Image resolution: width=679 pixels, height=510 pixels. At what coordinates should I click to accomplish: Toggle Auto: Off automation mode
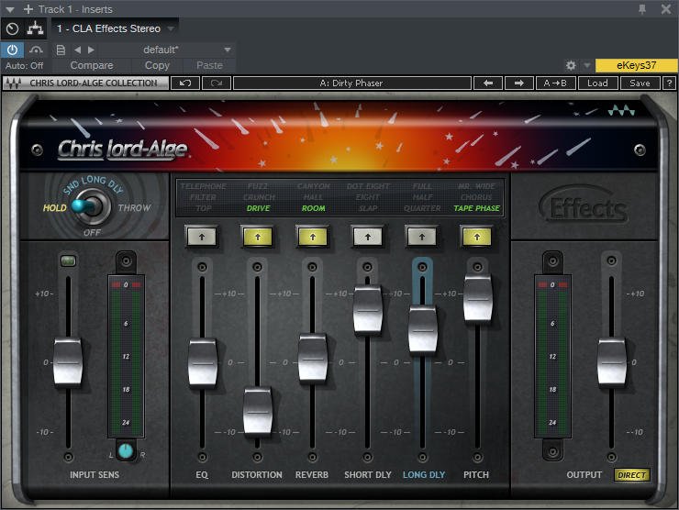[x=24, y=66]
